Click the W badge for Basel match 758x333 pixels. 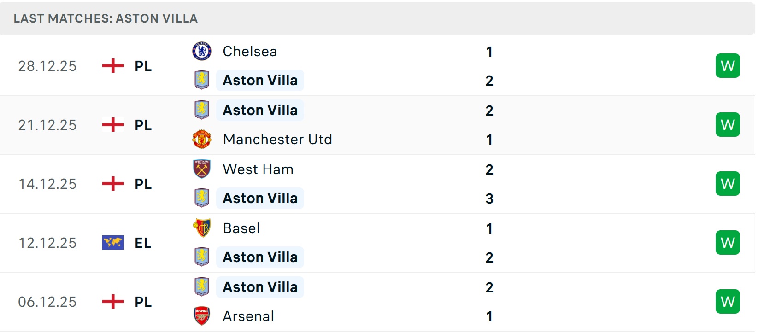pos(728,243)
